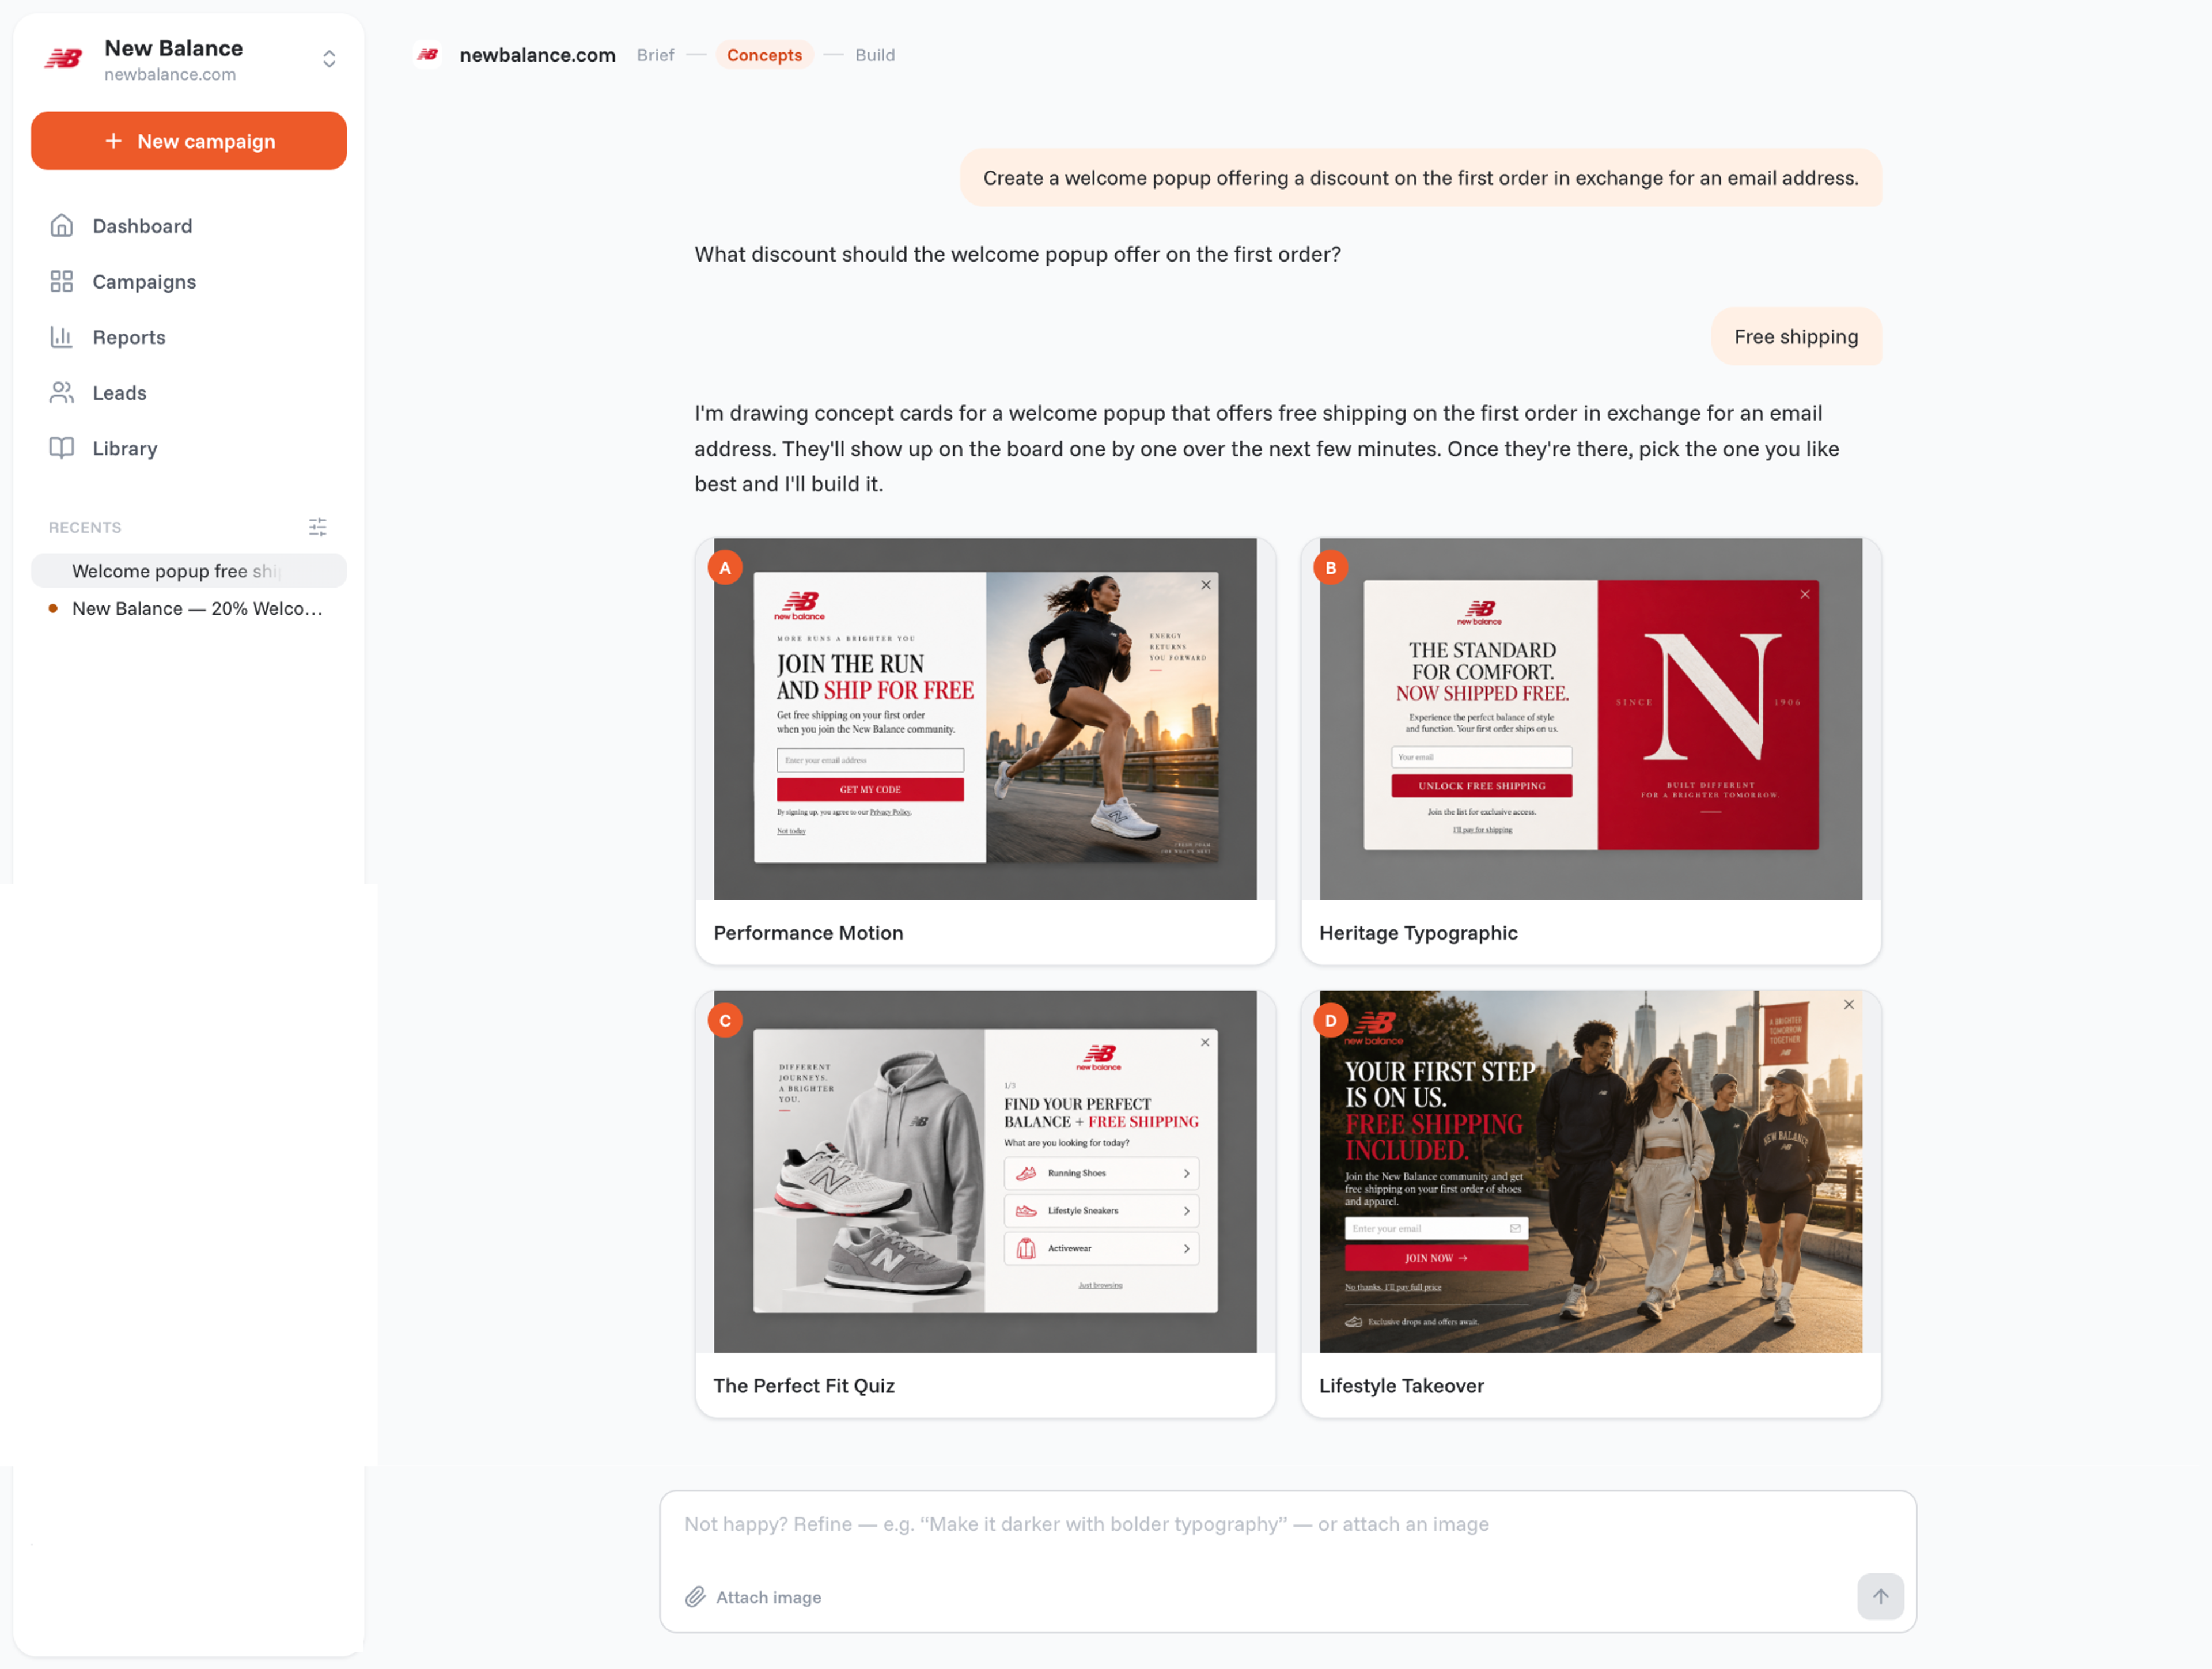Choose The Perfect Fit Quiz thumbnail
The width and height of the screenshot is (2212, 1669).
click(985, 1172)
